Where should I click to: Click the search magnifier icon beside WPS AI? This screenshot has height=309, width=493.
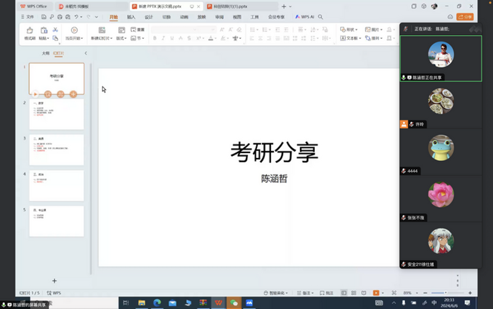[320, 17]
